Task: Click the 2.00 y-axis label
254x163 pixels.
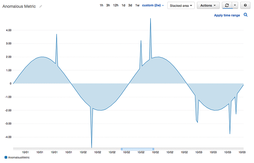Action: pyautogui.click(x=9, y=57)
